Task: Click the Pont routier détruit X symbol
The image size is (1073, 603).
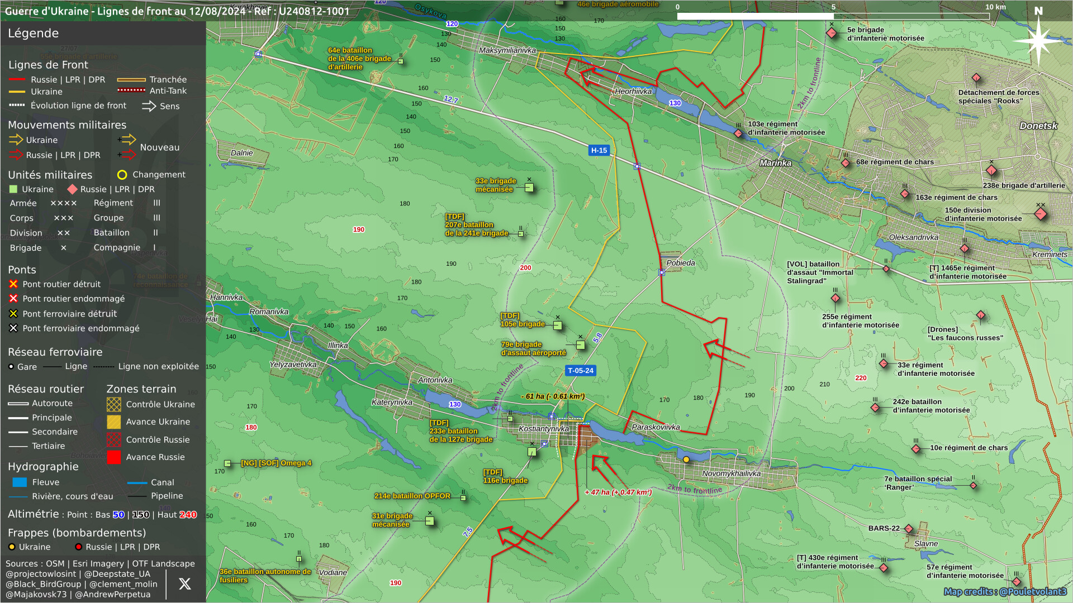Action: tap(13, 284)
